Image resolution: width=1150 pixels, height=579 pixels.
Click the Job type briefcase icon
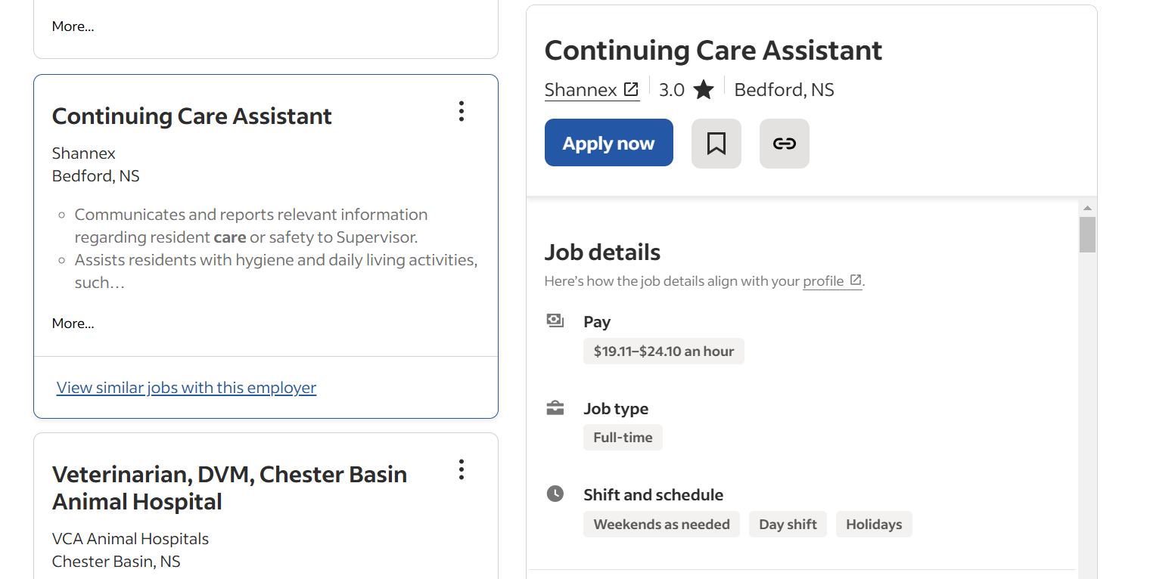click(555, 408)
